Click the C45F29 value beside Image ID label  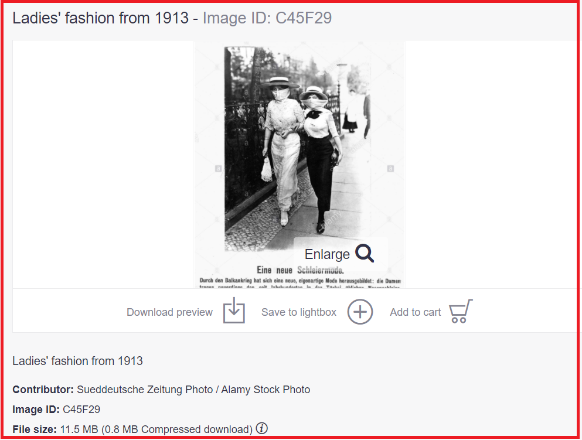pyautogui.click(x=81, y=410)
